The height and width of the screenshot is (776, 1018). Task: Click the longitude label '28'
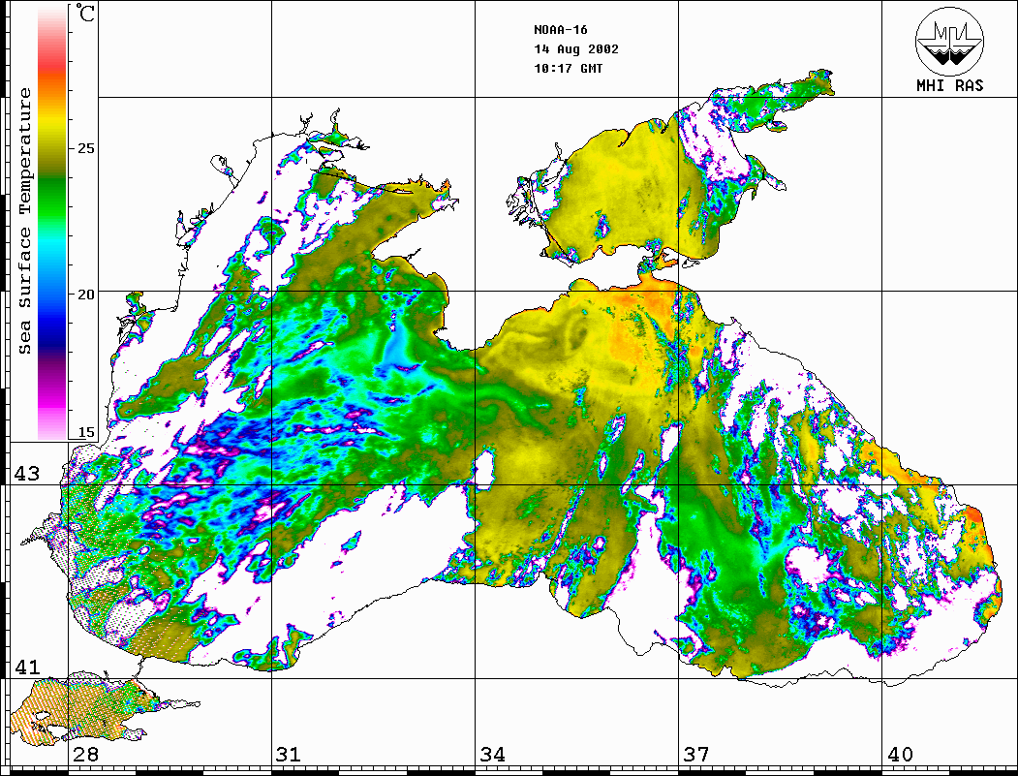85,754
